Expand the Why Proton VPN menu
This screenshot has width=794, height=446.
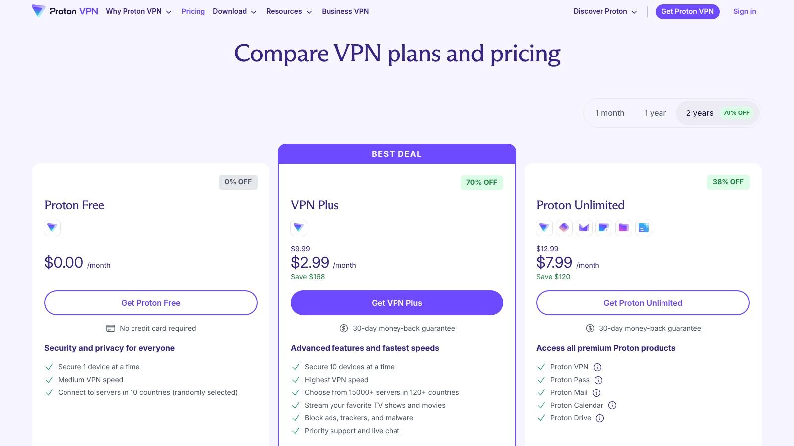137,11
